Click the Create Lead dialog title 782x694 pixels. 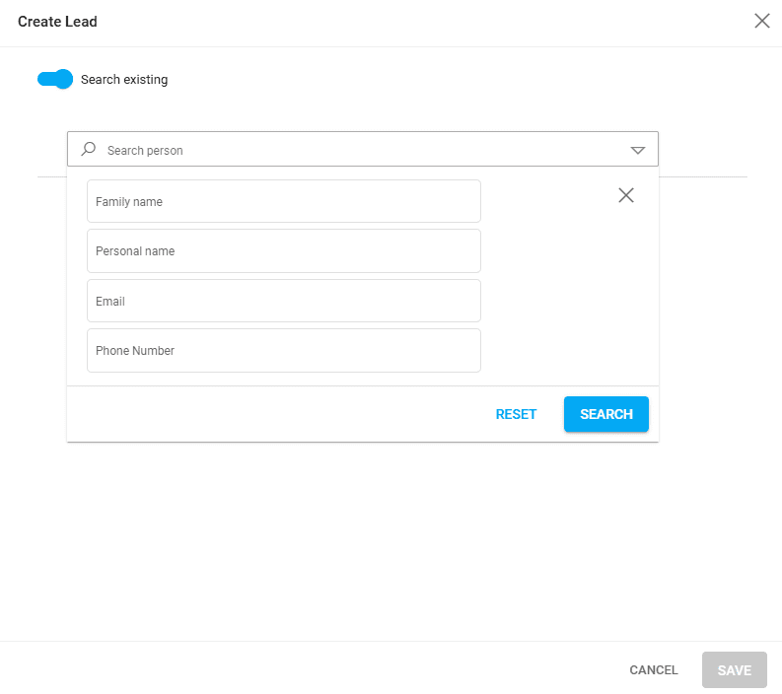coord(57,21)
